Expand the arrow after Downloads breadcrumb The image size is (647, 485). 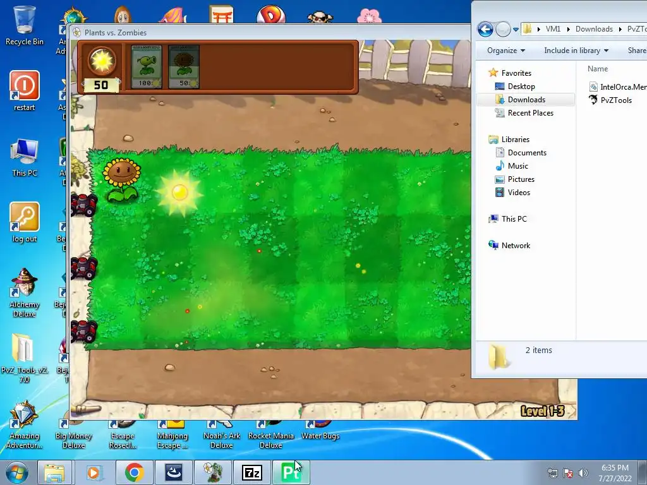click(620, 29)
